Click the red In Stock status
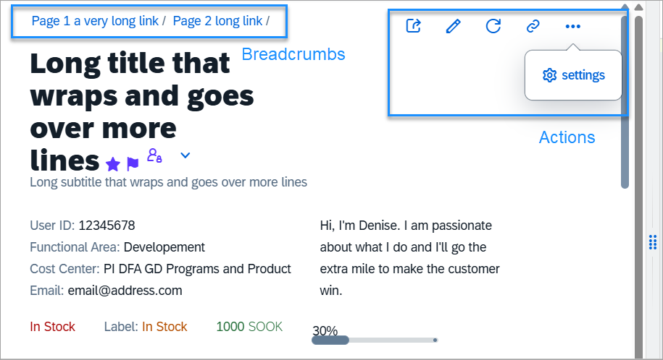The image size is (663, 360). tap(52, 327)
